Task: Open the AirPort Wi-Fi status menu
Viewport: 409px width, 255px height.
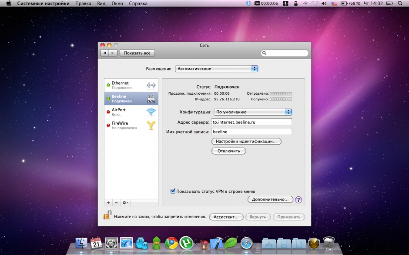Action: point(315,3)
